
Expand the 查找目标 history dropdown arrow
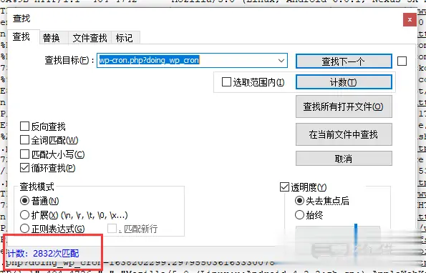point(282,61)
